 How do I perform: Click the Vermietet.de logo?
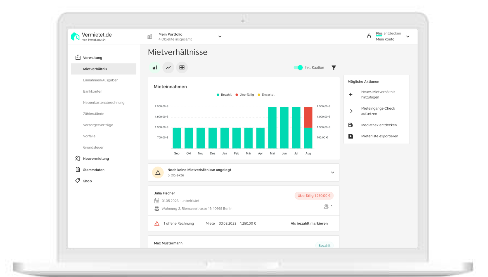91,36
